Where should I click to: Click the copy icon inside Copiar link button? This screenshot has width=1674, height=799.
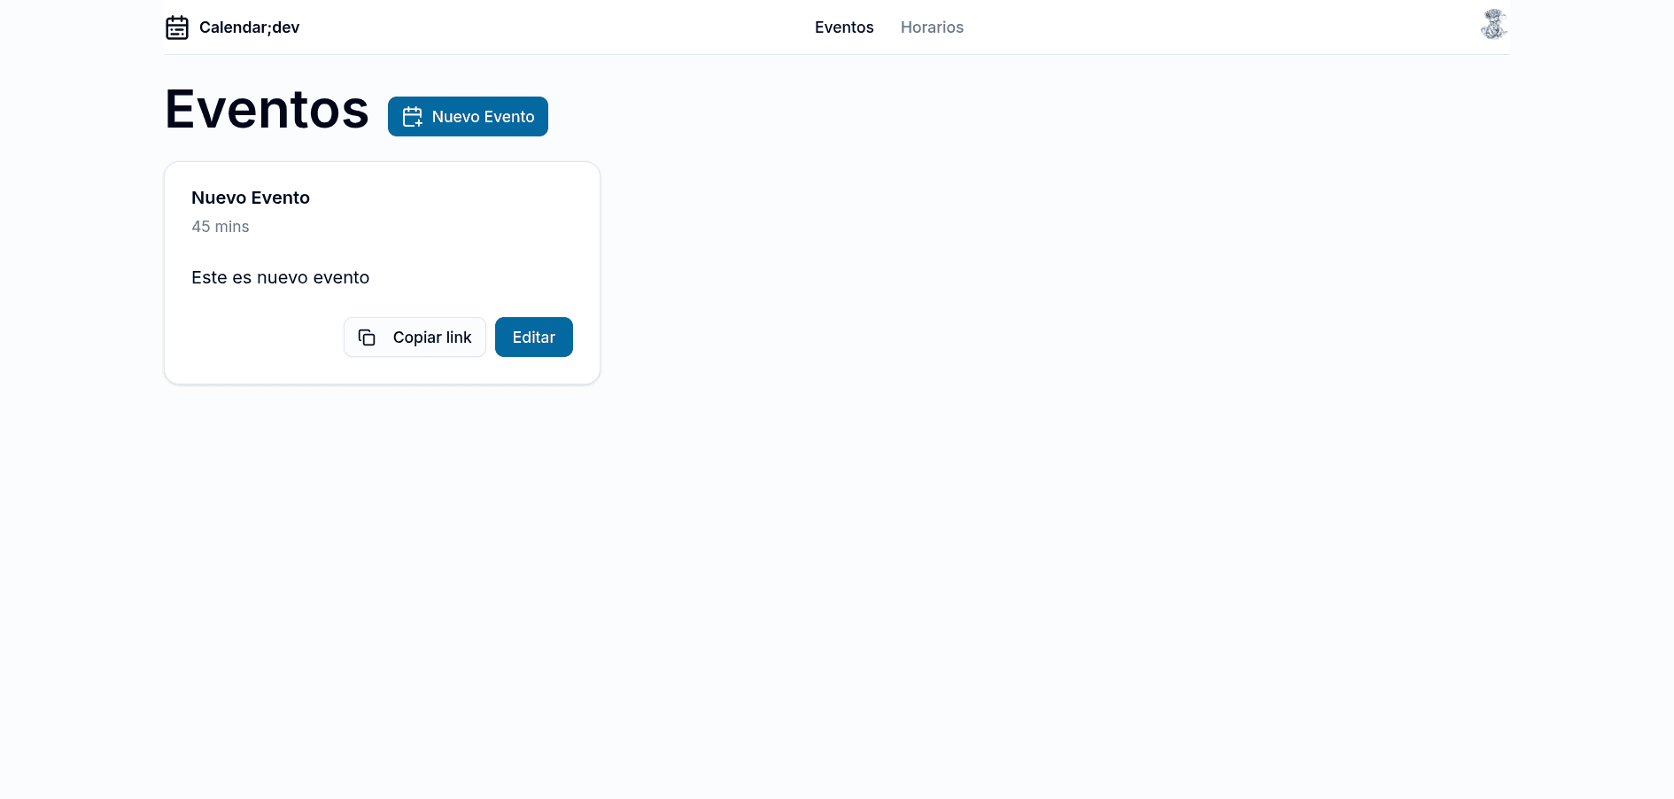(367, 337)
